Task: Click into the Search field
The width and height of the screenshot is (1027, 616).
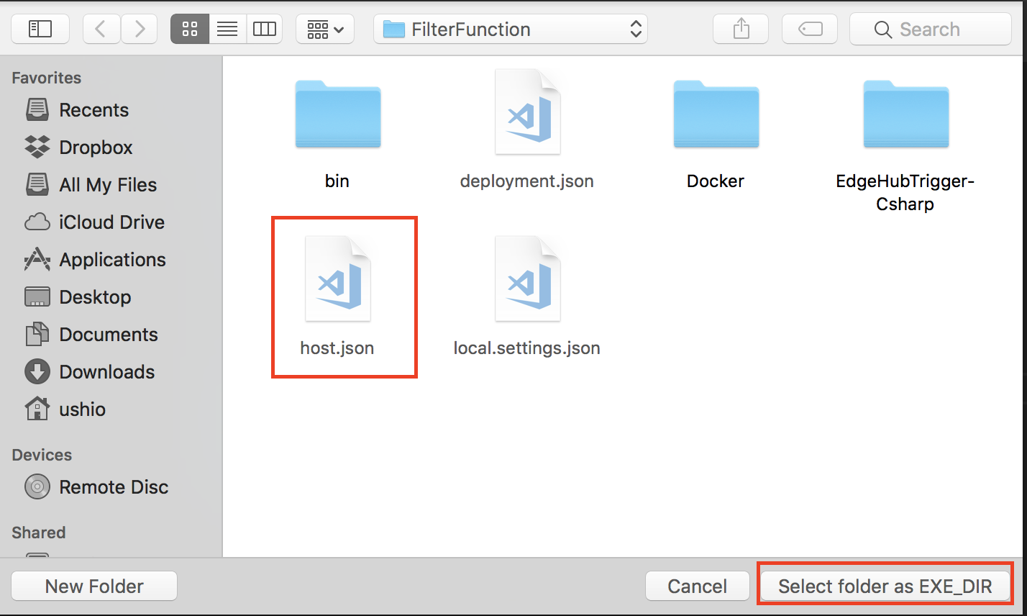Action: 931,30
